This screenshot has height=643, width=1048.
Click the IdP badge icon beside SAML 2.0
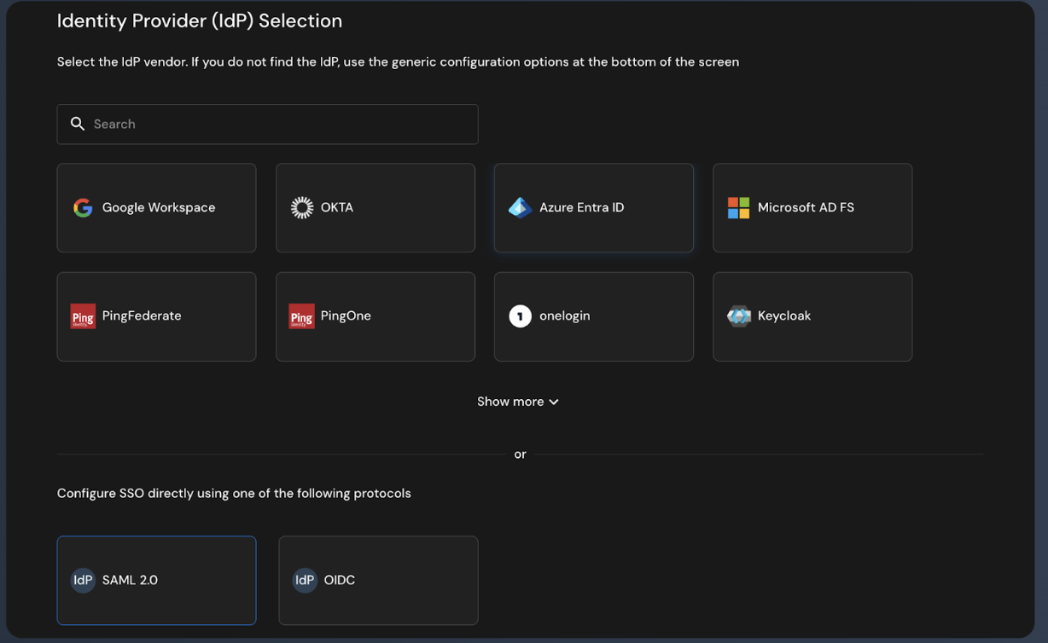coord(83,581)
